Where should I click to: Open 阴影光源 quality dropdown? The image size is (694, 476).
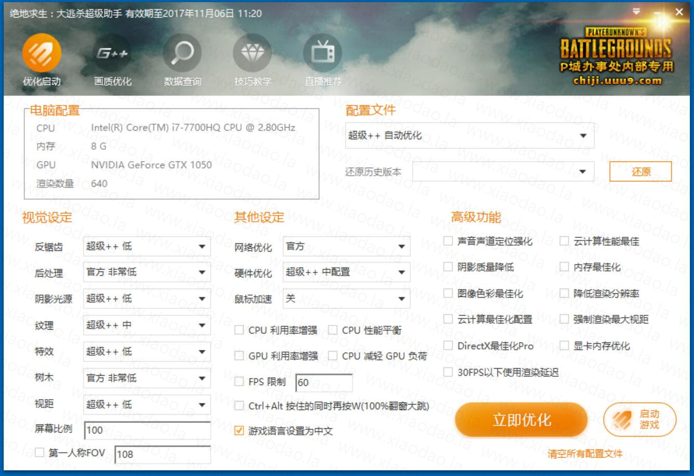[147, 299]
